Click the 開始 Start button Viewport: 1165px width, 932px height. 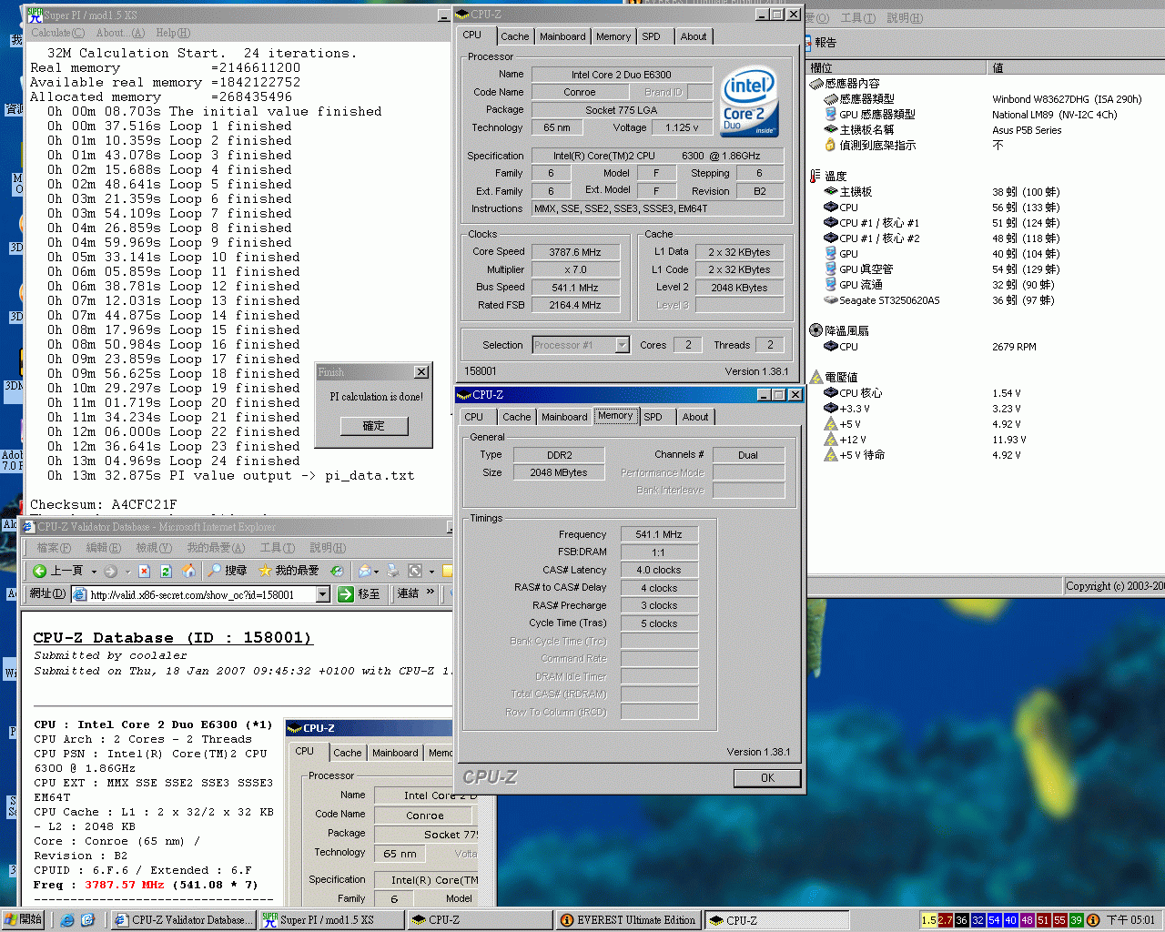[x=23, y=920]
